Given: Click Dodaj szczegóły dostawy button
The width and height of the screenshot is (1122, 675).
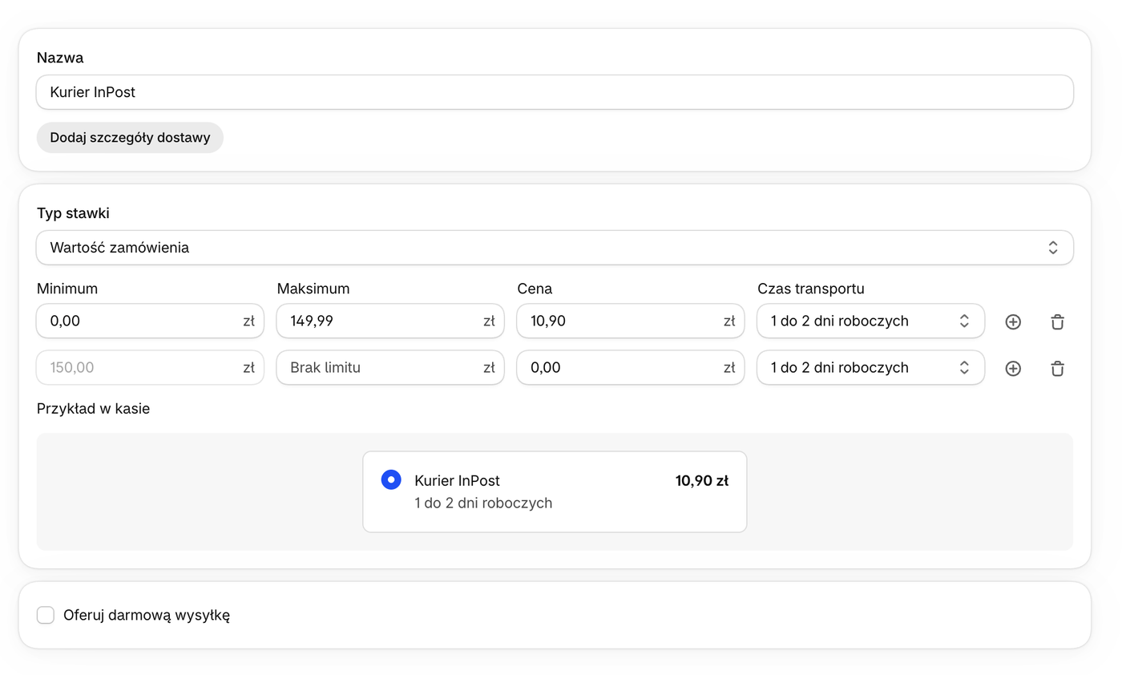Looking at the screenshot, I should point(130,137).
